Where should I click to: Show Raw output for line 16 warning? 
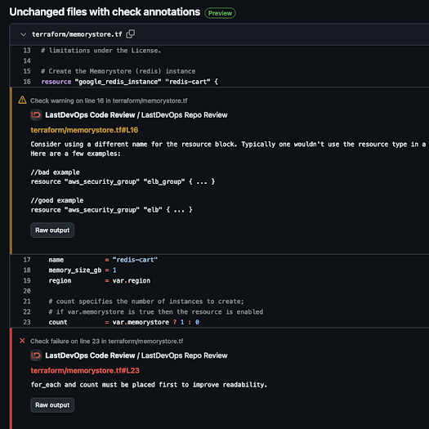tap(52, 230)
